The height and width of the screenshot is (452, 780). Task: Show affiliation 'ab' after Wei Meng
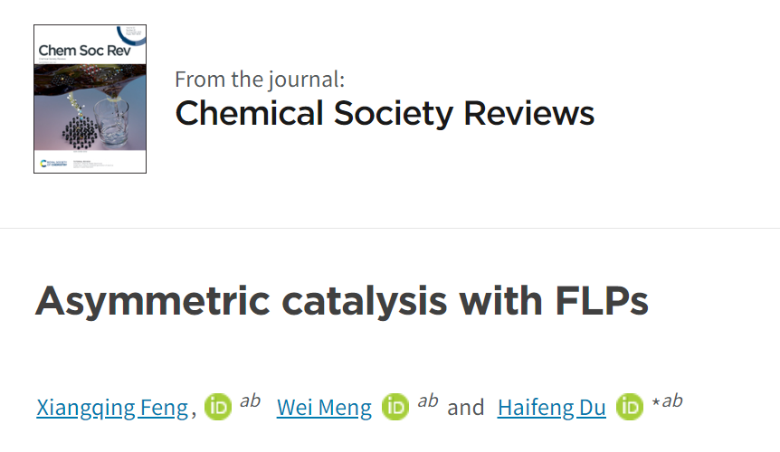click(428, 400)
